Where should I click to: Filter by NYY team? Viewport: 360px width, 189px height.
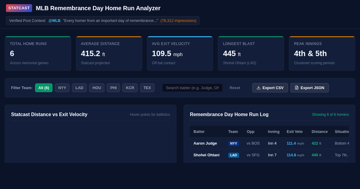(x=62, y=88)
